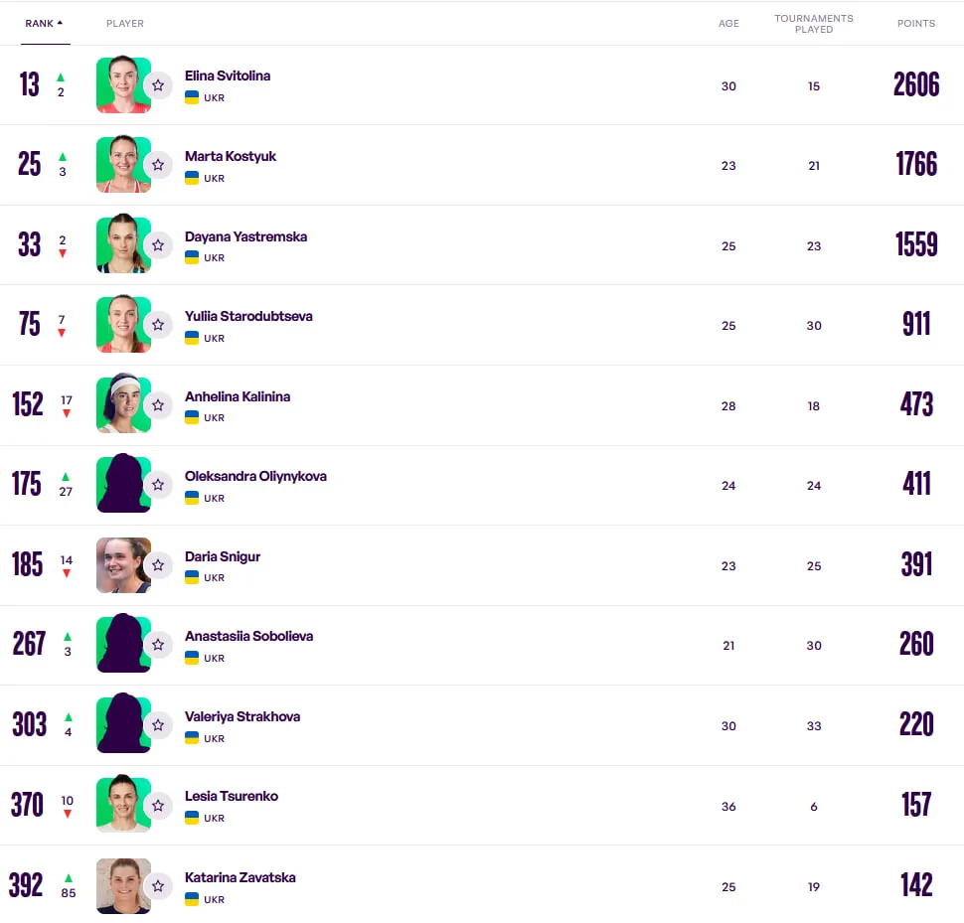Click star icon beside Daria Snigur
This screenshot has width=964, height=923.
158,565
